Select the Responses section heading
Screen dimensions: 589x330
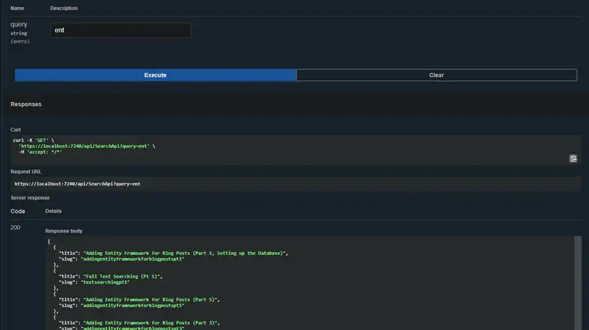(x=26, y=104)
